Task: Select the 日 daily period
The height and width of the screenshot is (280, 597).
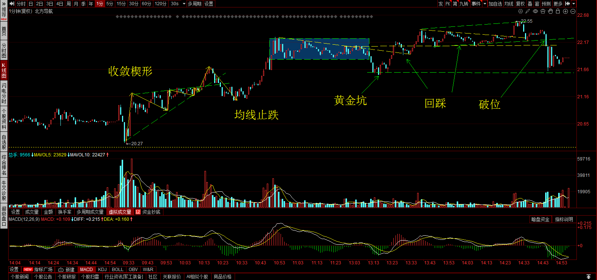Action: (x=31, y=4)
